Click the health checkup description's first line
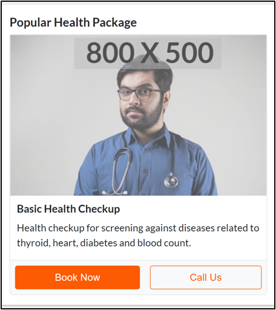Viewport: 276px width, 310px height. pos(138,228)
